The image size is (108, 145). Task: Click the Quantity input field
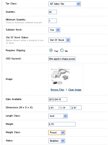pyautogui.click(x=52, y=12)
